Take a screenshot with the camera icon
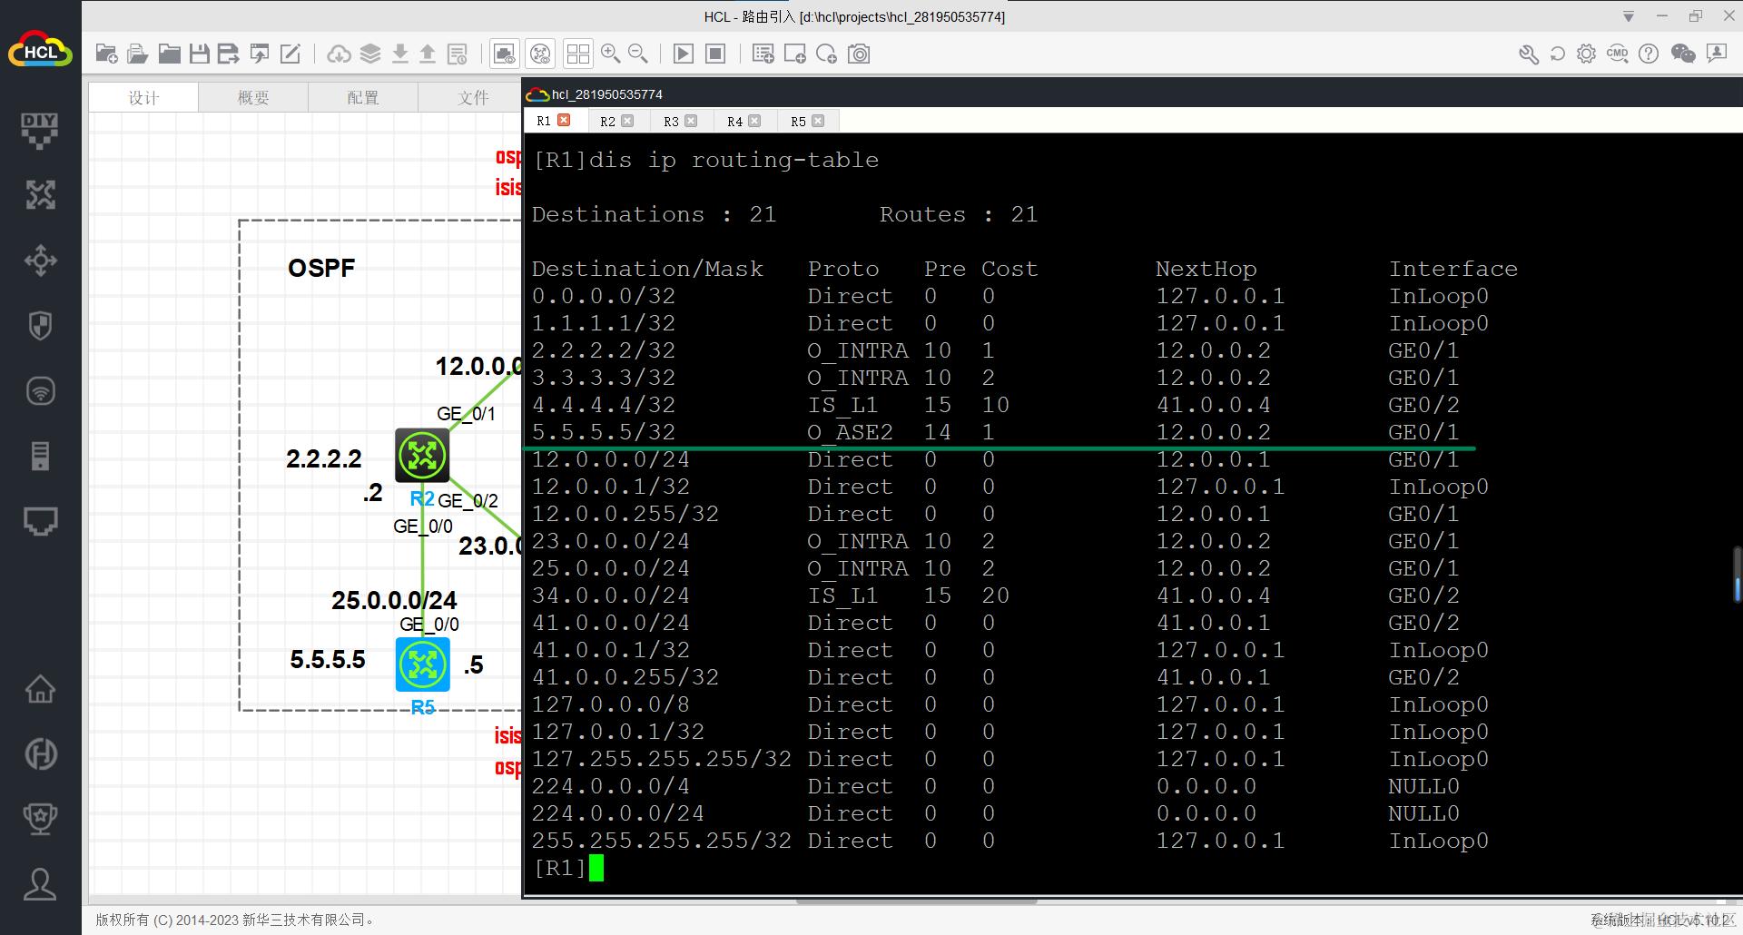The height and width of the screenshot is (935, 1743). coord(859,54)
